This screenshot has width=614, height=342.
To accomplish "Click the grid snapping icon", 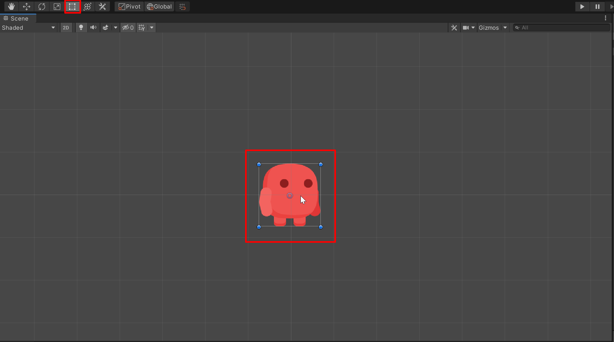I will [182, 7].
